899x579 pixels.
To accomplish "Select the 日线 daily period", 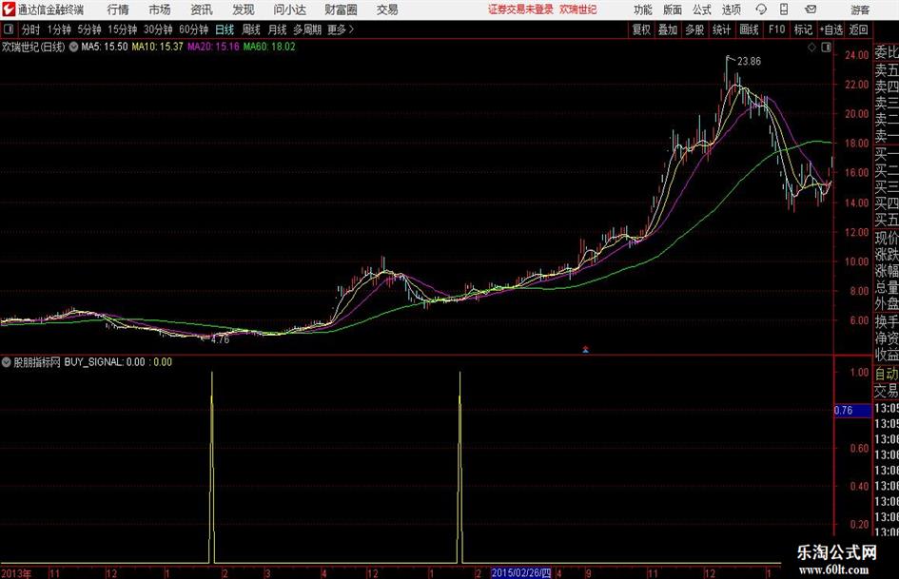I will [225, 29].
